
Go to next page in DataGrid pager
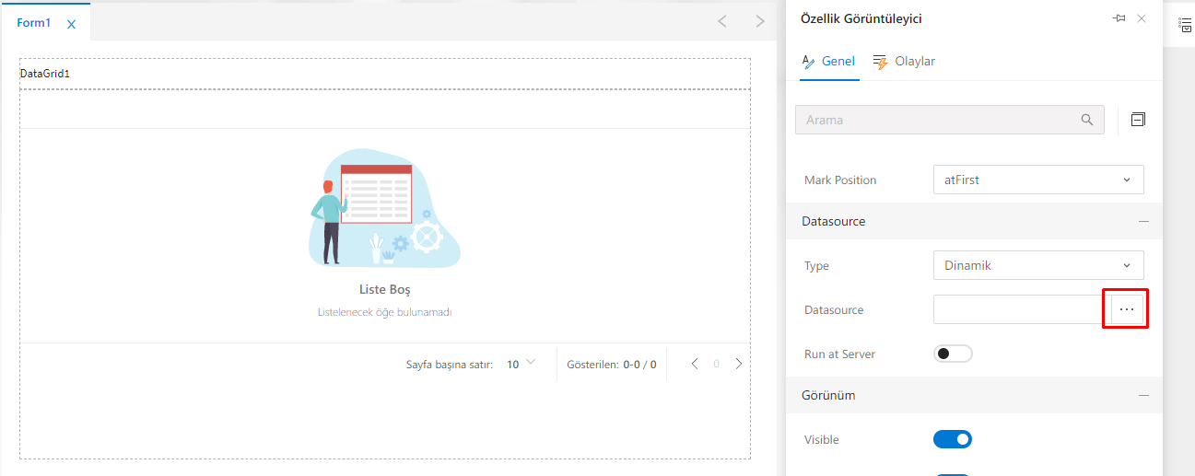coord(739,364)
